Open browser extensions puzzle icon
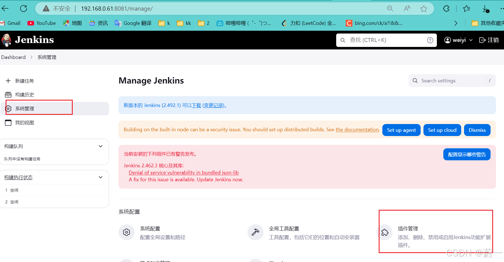The width and height of the screenshot is (504, 262). [x=446, y=9]
